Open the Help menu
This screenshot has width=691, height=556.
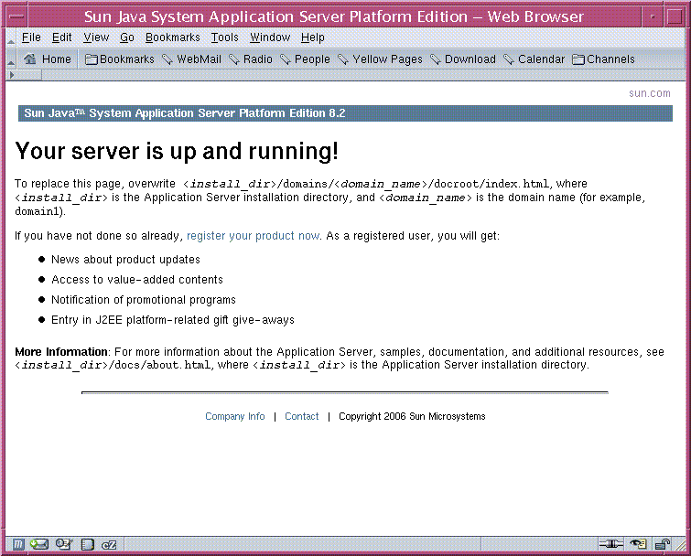pyautogui.click(x=312, y=37)
